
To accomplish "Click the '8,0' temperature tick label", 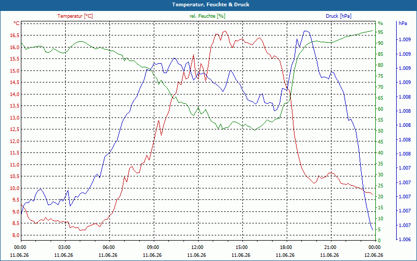I will [x=16, y=235].
